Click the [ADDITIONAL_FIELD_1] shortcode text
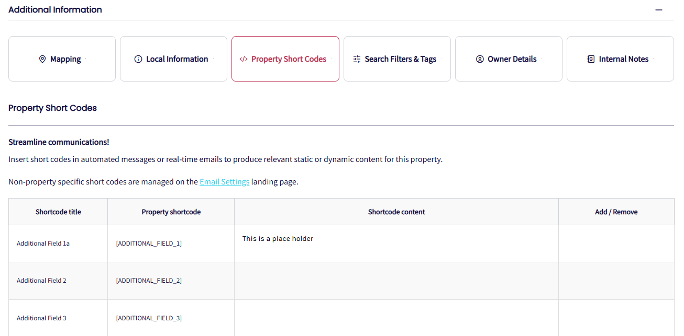Screen dimensions: 684x336 149,244
